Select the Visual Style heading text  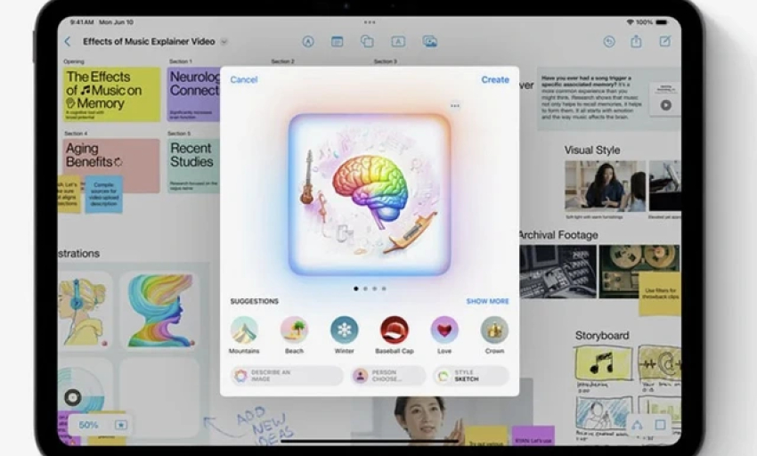[x=592, y=151]
